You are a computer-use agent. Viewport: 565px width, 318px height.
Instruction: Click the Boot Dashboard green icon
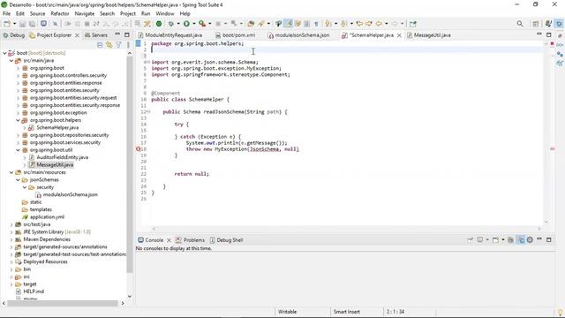point(159,24)
